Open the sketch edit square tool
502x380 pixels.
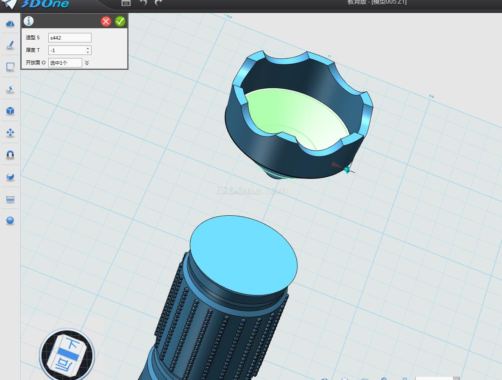pyautogui.click(x=10, y=67)
